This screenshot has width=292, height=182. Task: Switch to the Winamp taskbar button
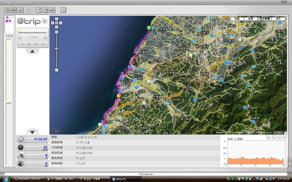coord(61,179)
